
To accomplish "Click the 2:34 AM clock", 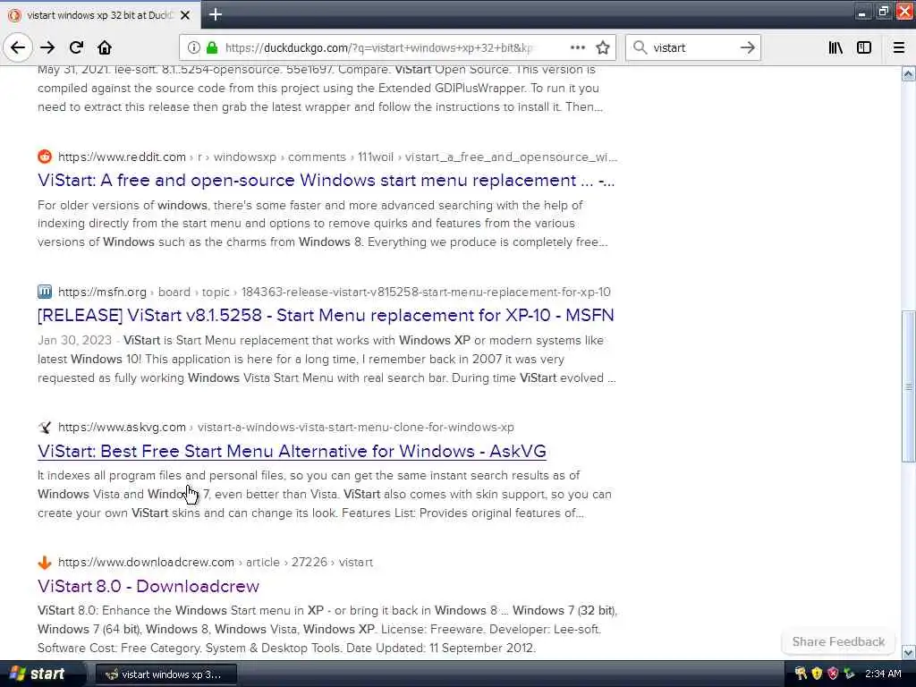I will [x=883, y=674].
